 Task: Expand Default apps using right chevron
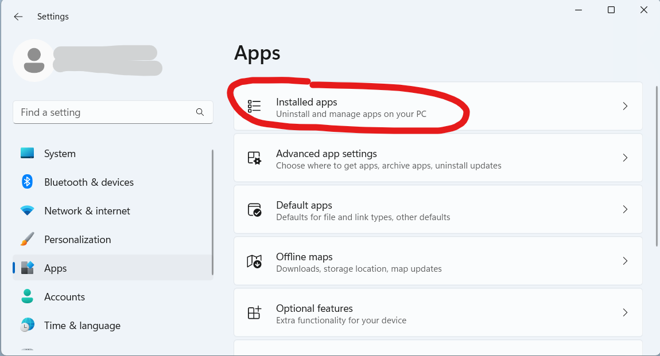point(625,210)
